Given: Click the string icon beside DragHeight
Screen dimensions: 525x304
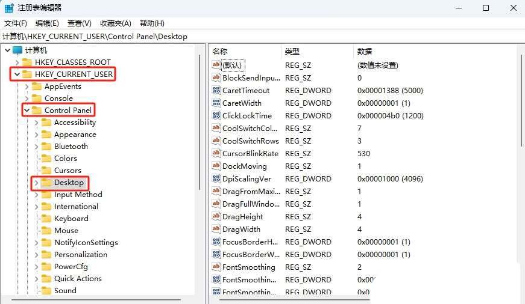Looking at the screenshot, I should point(216,216).
